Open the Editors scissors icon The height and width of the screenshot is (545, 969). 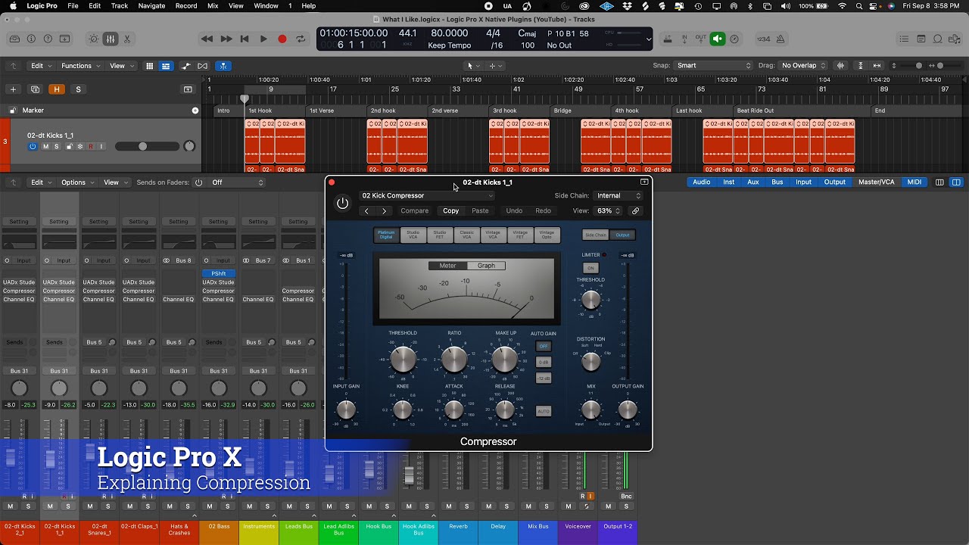127,39
